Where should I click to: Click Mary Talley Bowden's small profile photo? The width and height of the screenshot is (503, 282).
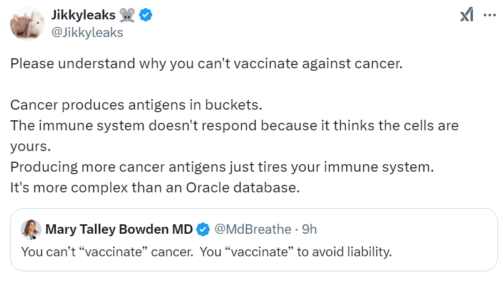coord(31,229)
